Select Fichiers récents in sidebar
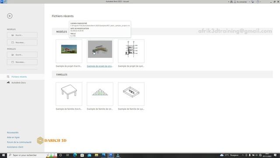 click(22, 77)
